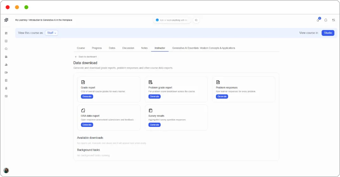This screenshot has width=340, height=177.
Task: Click Generate under Grade report
Action: 87,97
